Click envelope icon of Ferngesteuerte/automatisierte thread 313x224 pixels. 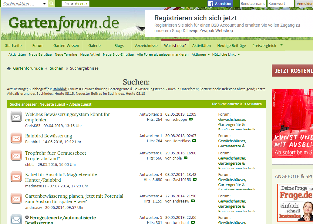pyautogui.click(x=16, y=219)
